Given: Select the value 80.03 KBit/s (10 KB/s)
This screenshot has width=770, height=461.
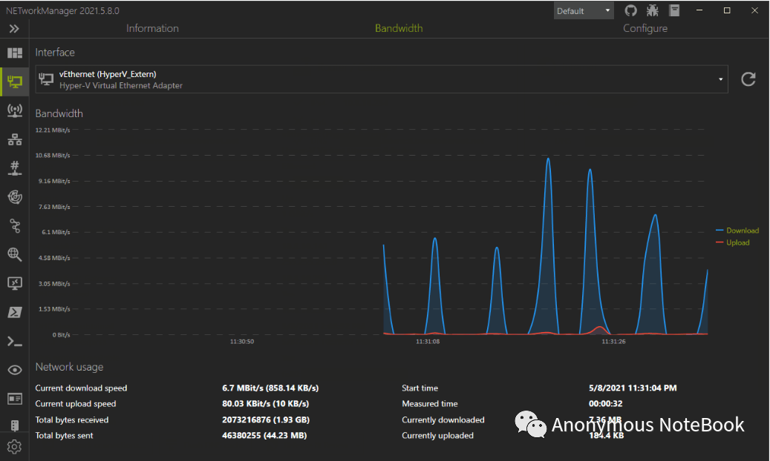Looking at the screenshot, I should [x=265, y=404].
